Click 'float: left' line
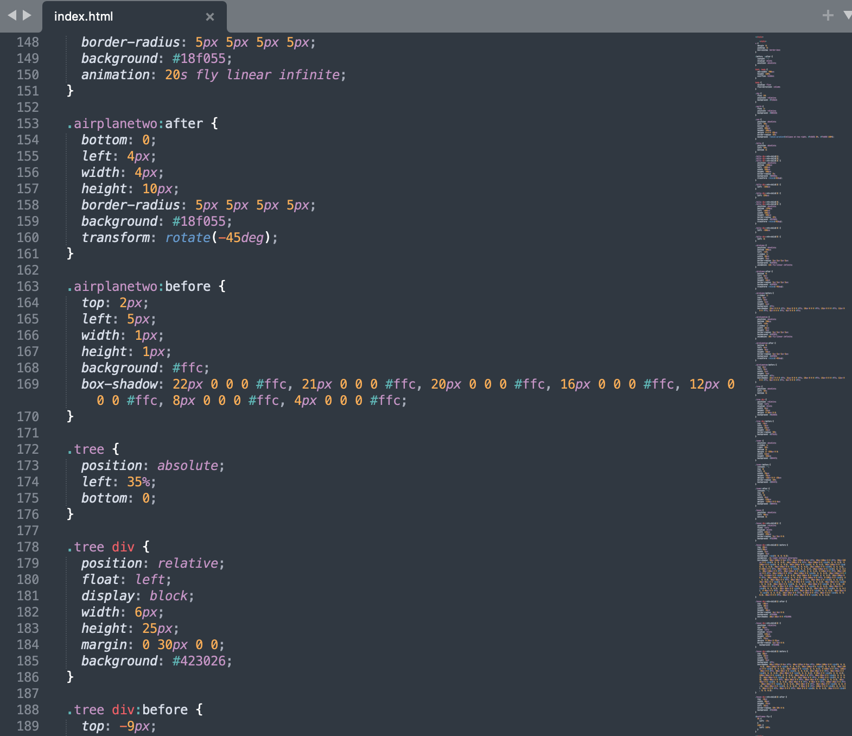 coord(126,580)
